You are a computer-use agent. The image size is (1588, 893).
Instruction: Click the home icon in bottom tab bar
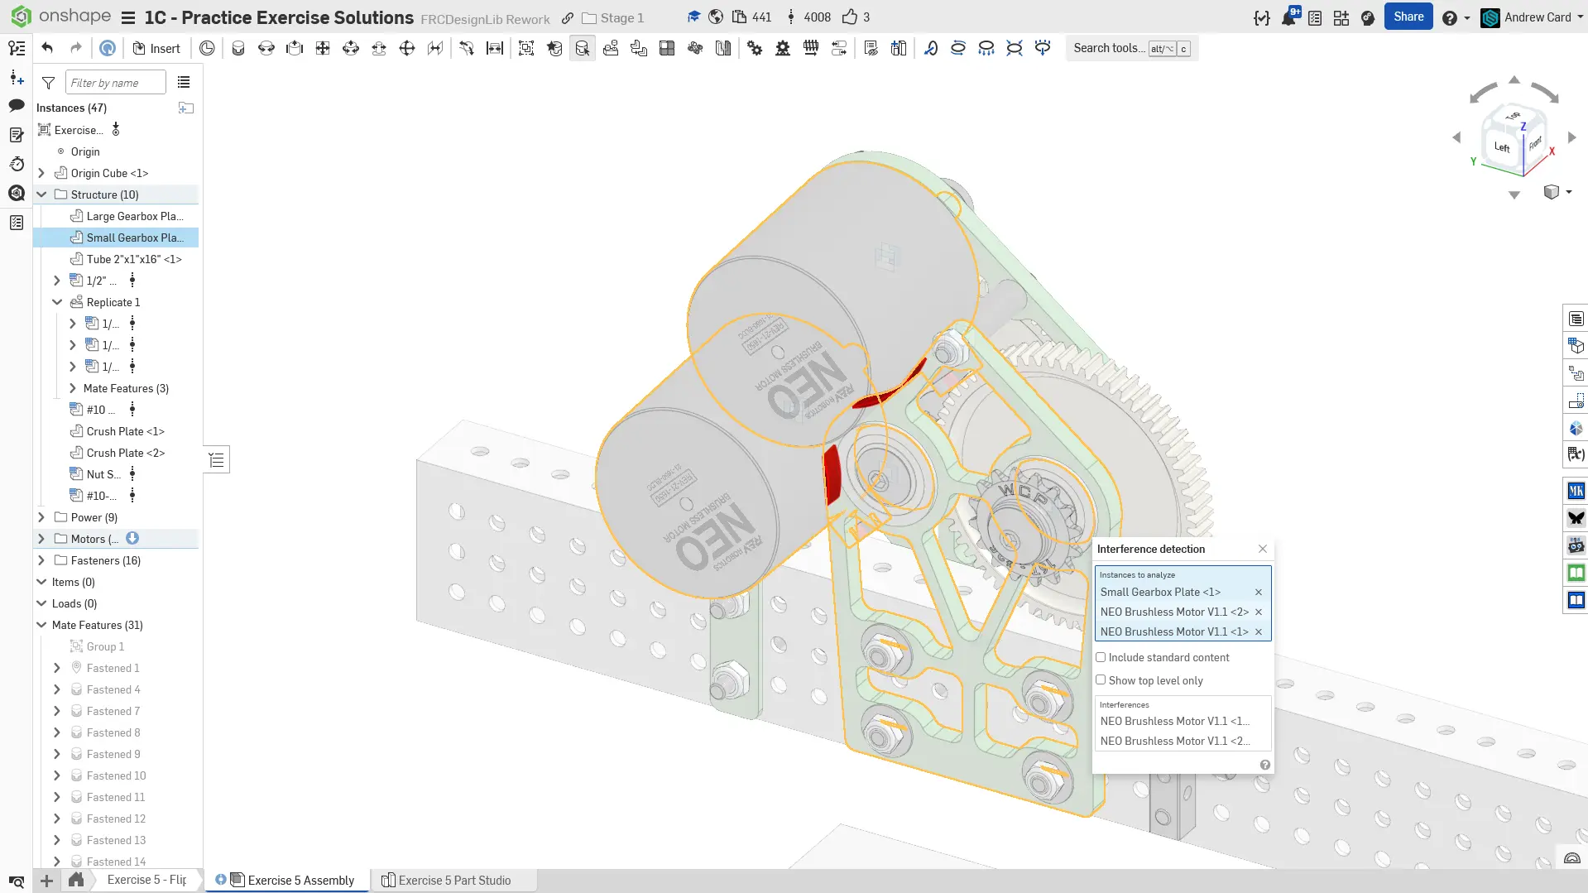pyautogui.click(x=76, y=880)
